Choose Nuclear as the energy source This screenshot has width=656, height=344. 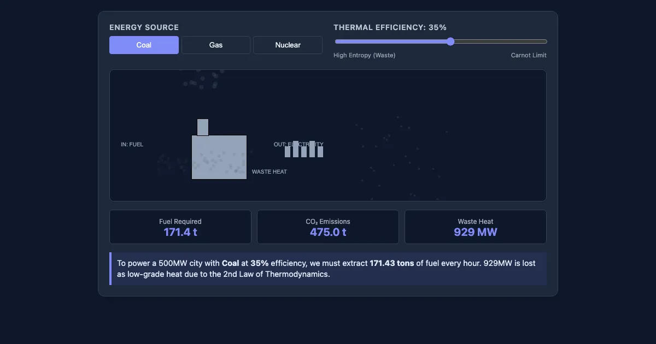click(288, 45)
